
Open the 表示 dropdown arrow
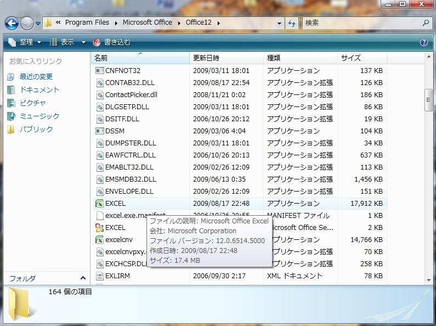(83, 43)
